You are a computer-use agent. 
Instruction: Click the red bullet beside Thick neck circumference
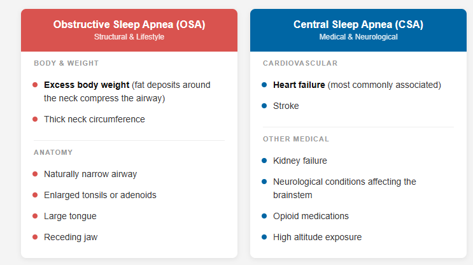pos(35,119)
